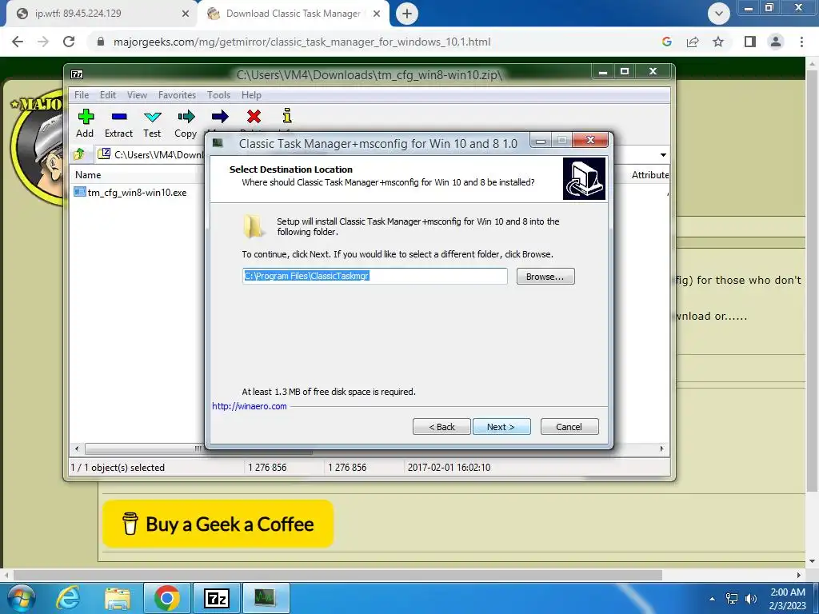
Task: Click the Chrome back arrow
Action: [x=18, y=42]
